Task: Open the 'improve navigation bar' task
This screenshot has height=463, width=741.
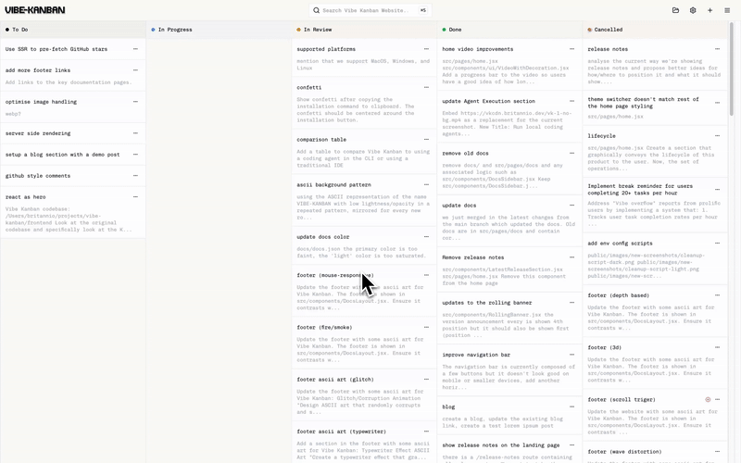Action: (509, 371)
